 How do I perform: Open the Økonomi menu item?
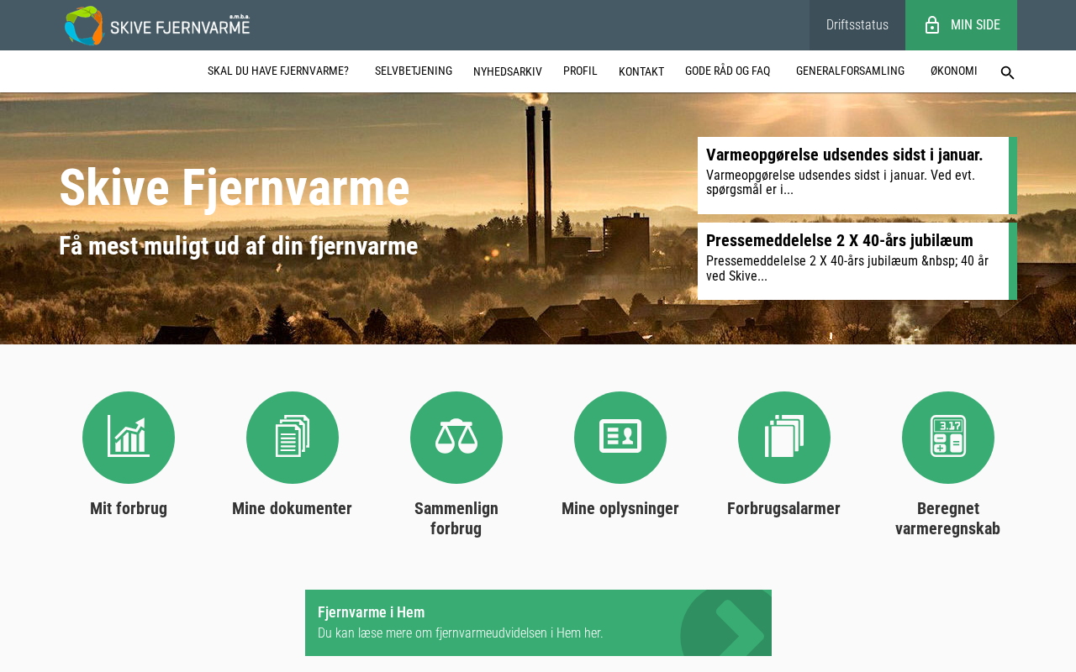tap(954, 71)
